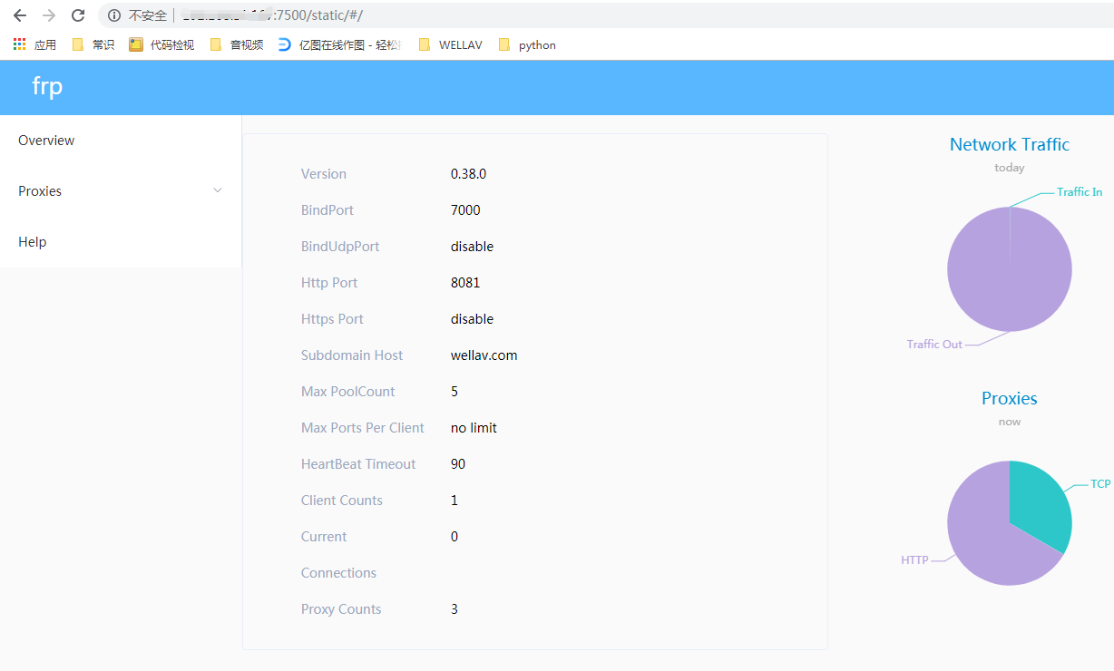Image resolution: width=1114 pixels, height=671 pixels.
Task: Open the WELLAV bookmark folder
Action: pos(450,44)
